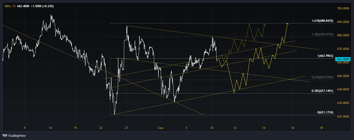
Task: Click the 690.0000 price axis label
Action: click(x=343, y=22)
